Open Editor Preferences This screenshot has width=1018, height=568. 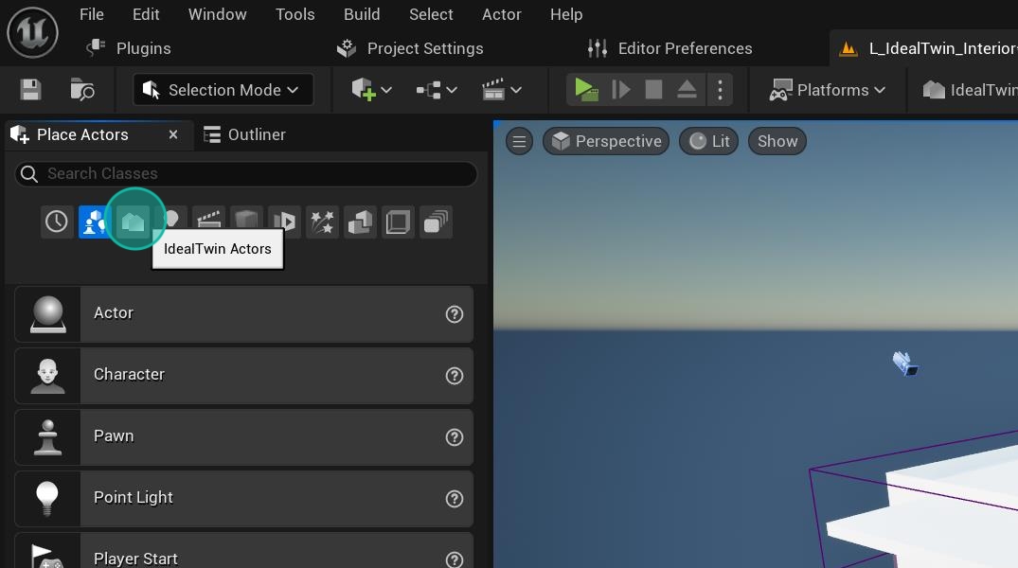pyautogui.click(x=670, y=48)
